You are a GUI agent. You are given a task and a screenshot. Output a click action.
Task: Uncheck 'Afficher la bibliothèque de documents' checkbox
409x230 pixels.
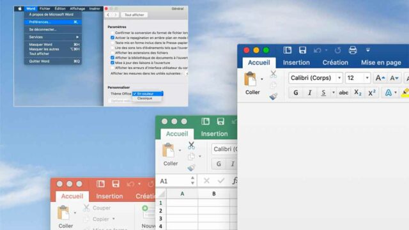pyautogui.click(x=112, y=57)
